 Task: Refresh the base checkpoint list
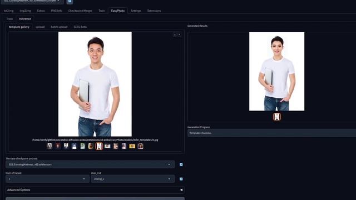click(181, 164)
